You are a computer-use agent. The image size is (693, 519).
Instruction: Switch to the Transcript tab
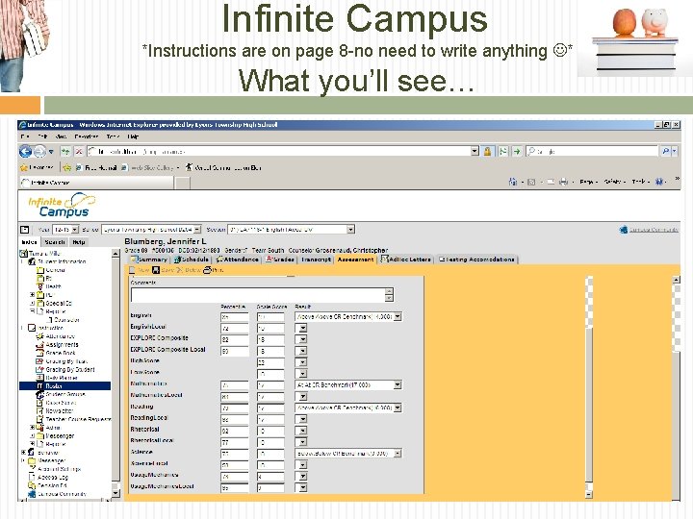click(316, 259)
